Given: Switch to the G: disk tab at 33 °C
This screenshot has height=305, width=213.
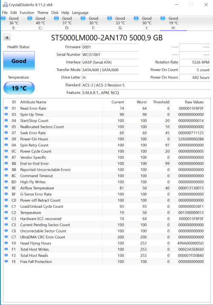Looking at the screenshot, I should [120, 23].
